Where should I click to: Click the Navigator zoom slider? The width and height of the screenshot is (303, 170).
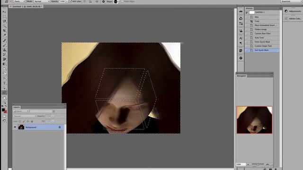coord(258,164)
